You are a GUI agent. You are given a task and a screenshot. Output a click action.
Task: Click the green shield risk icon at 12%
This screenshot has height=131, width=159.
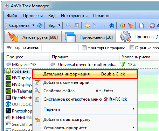pos(123,64)
